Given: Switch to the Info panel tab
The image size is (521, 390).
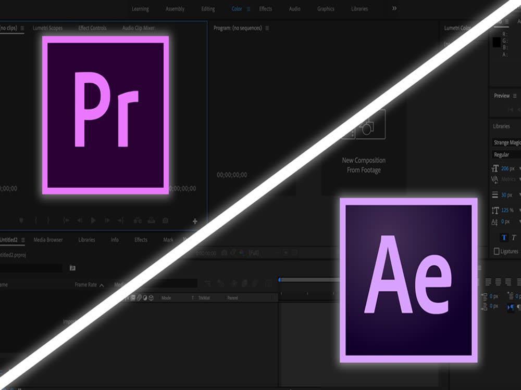Looking at the screenshot, I should pyautogui.click(x=115, y=240).
